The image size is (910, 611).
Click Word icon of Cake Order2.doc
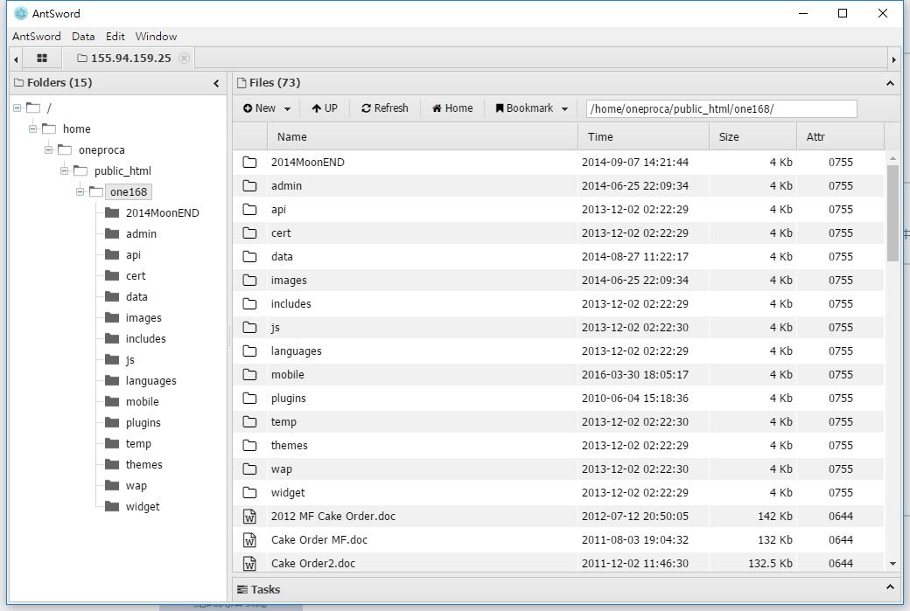click(249, 564)
